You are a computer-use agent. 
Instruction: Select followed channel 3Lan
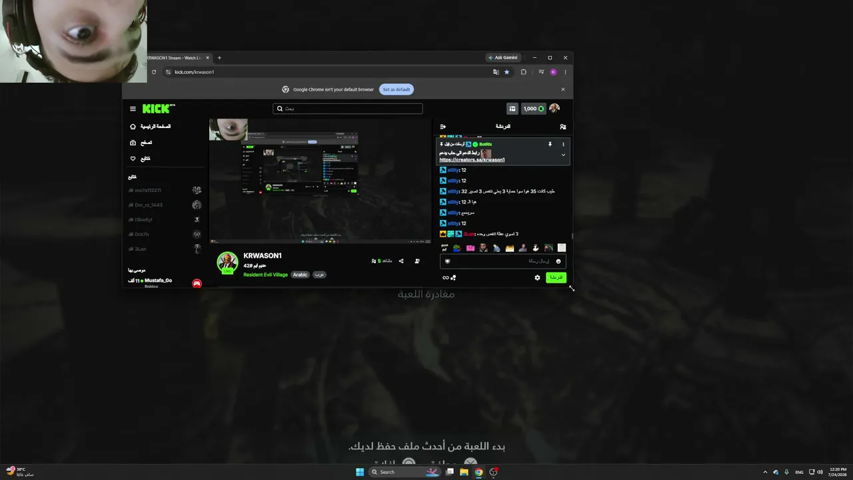coord(165,249)
